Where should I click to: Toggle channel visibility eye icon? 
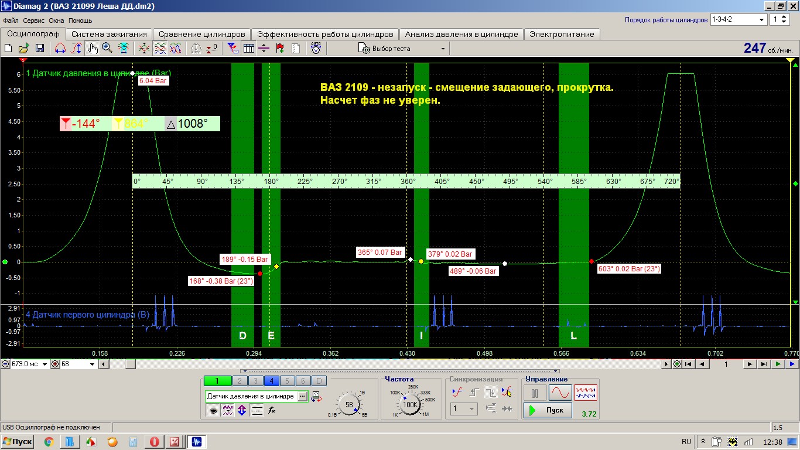(x=212, y=411)
